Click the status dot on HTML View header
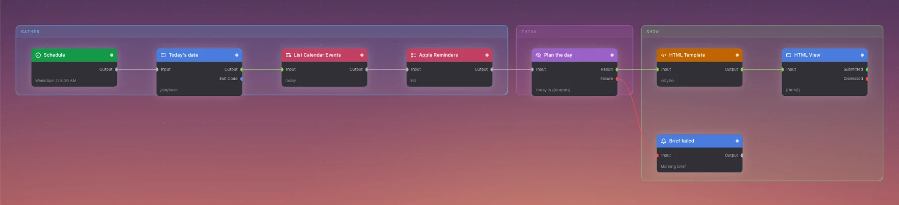This screenshot has height=205, width=899. (862, 55)
